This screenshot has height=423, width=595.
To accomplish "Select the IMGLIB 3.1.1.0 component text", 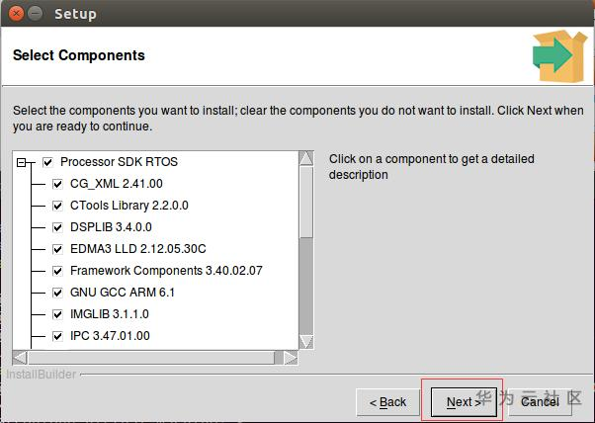I will (x=110, y=314).
